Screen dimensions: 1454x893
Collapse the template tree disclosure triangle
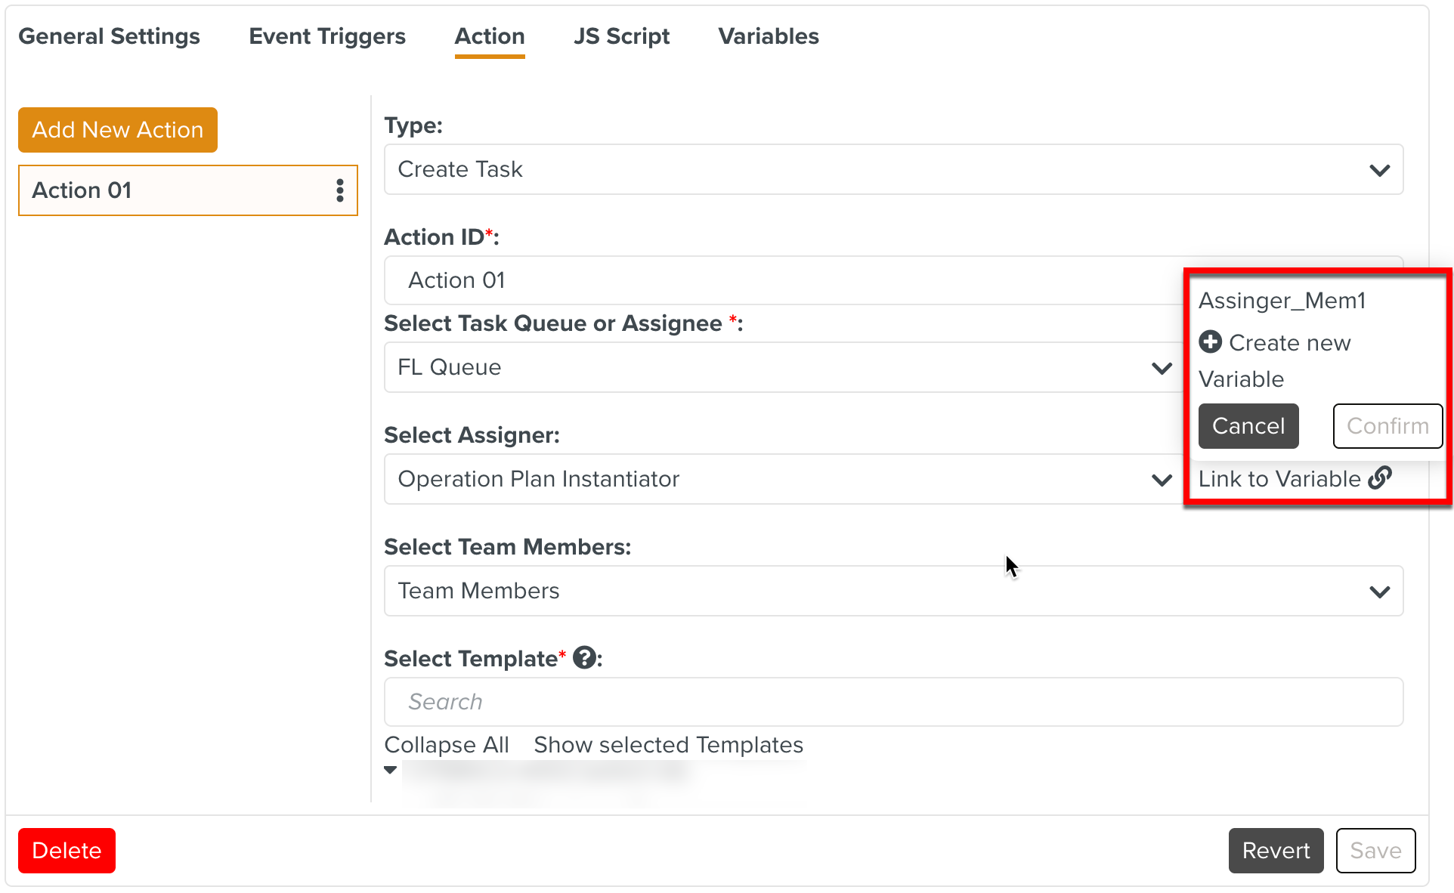pyautogui.click(x=390, y=770)
